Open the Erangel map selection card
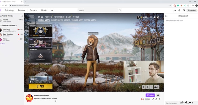198x105 pixels. click(x=40, y=80)
